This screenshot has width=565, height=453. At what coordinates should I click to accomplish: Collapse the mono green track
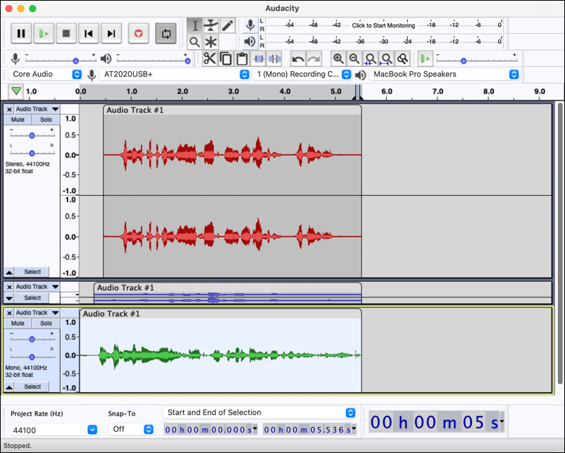pyautogui.click(x=9, y=387)
